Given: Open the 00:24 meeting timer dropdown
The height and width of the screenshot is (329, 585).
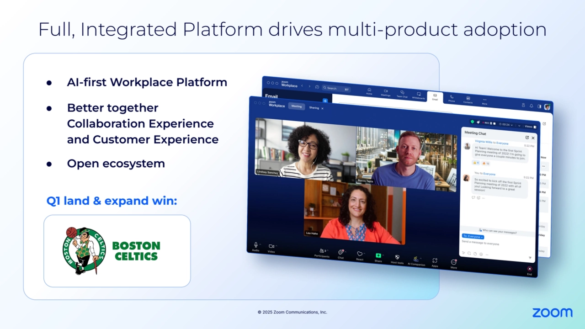Looking at the screenshot, I should pos(506,125).
